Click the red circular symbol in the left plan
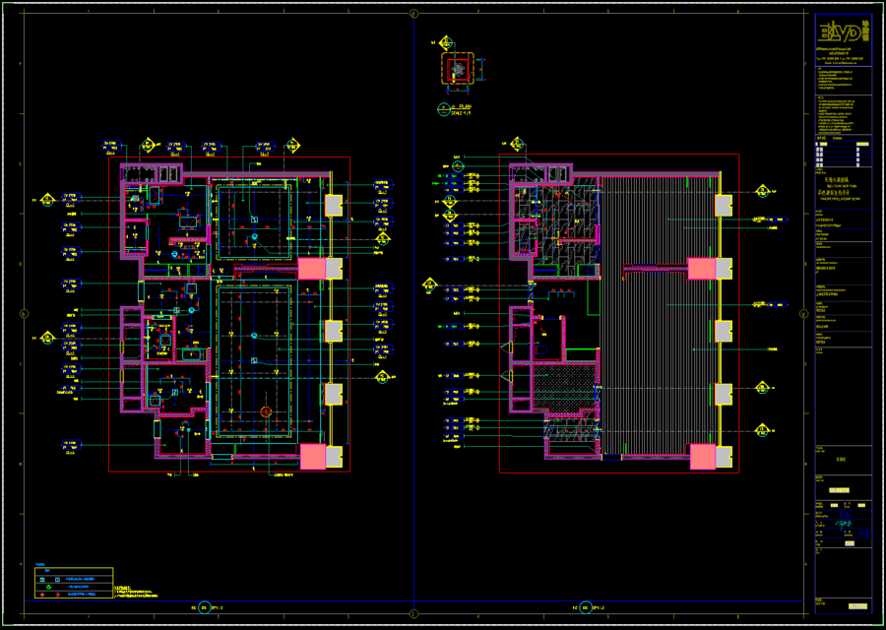This screenshot has width=886, height=630. (266, 411)
